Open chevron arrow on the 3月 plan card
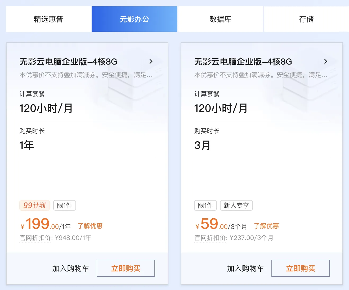 pos(326,61)
